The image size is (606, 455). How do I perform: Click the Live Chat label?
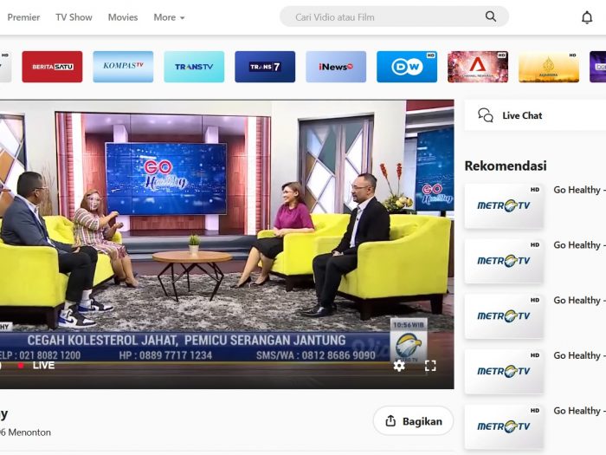pyautogui.click(x=522, y=115)
